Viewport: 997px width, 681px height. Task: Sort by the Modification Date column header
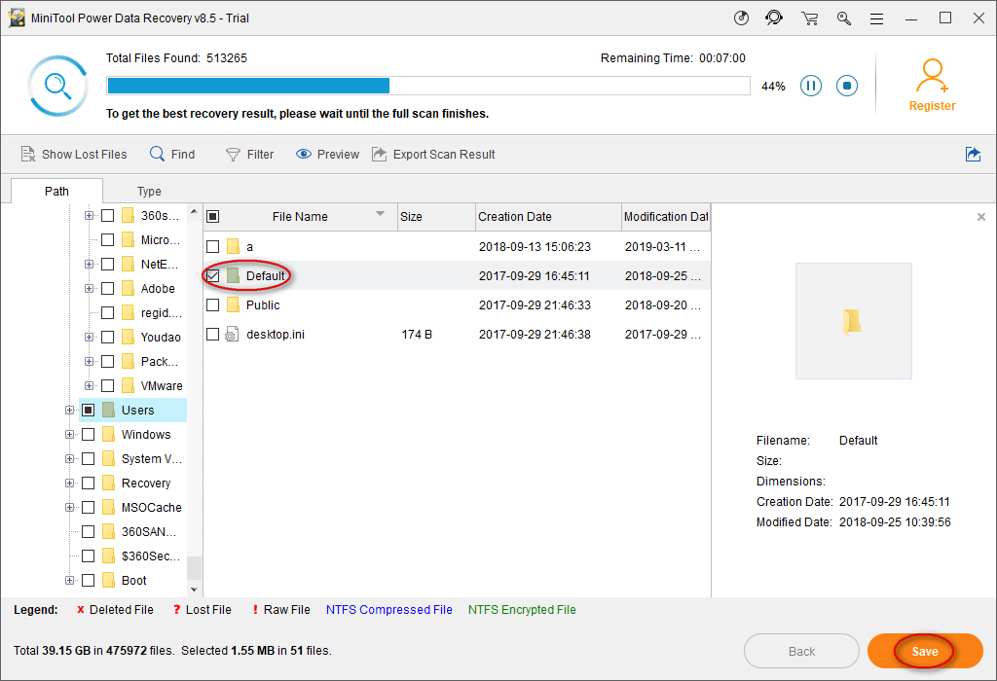pyautogui.click(x=666, y=217)
